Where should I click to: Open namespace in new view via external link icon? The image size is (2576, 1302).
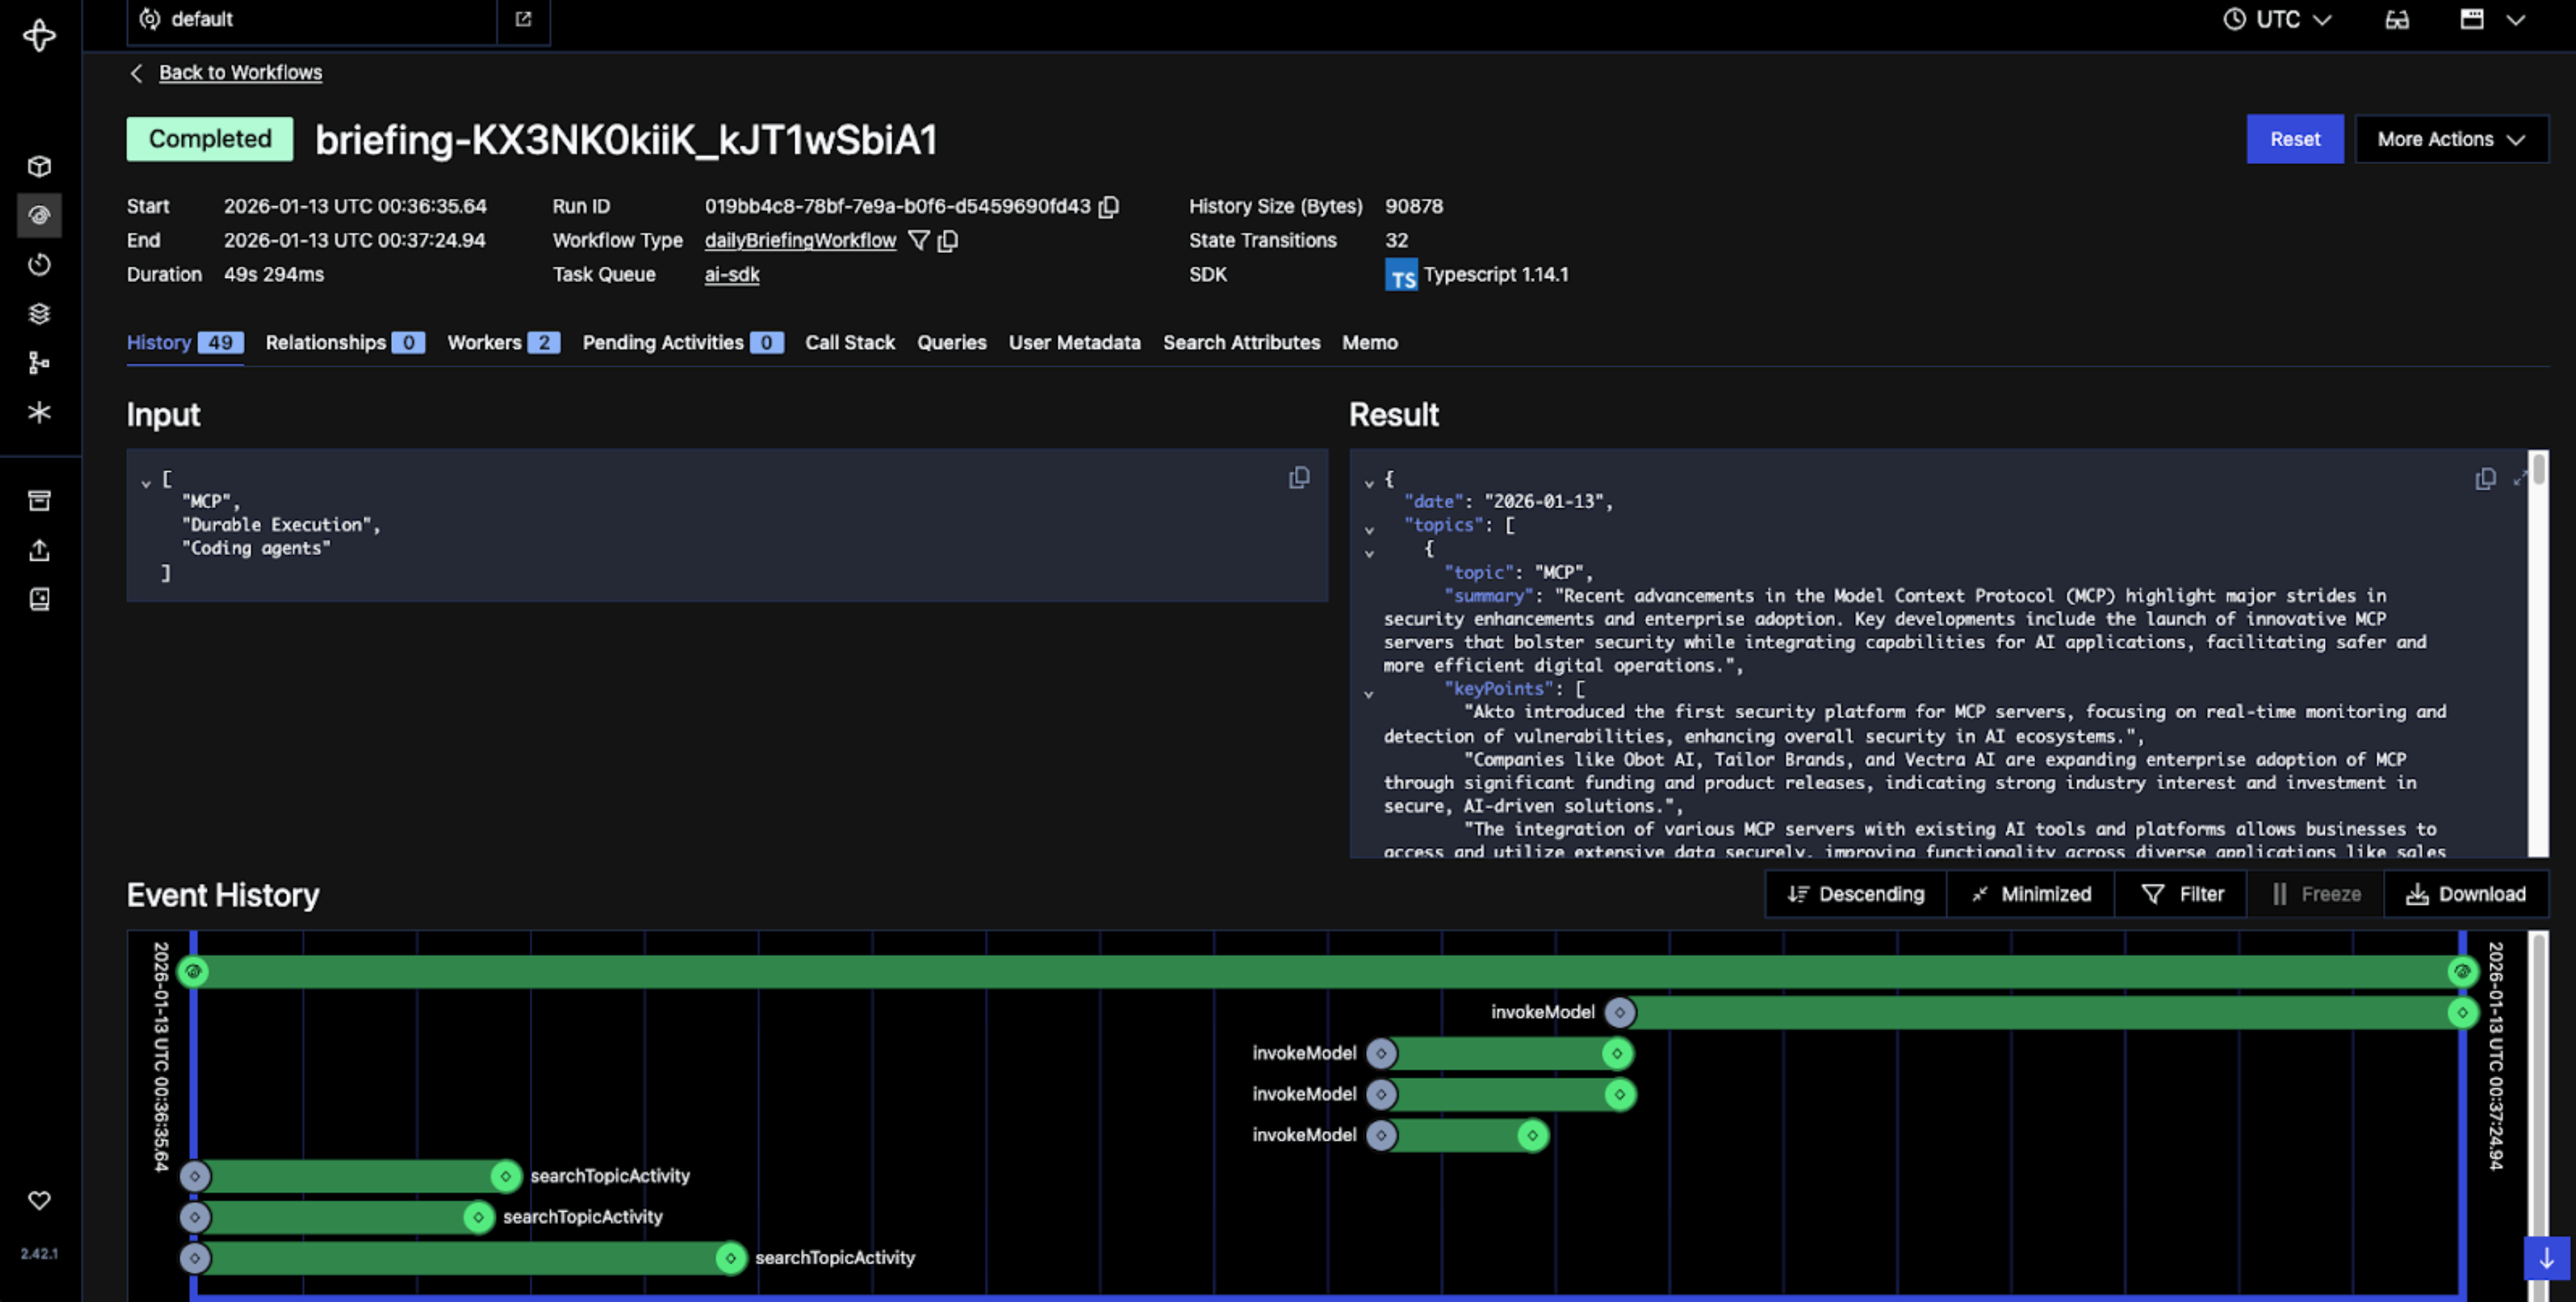(x=523, y=19)
